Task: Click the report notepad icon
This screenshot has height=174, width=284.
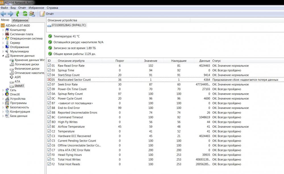Action: coord(42,14)
